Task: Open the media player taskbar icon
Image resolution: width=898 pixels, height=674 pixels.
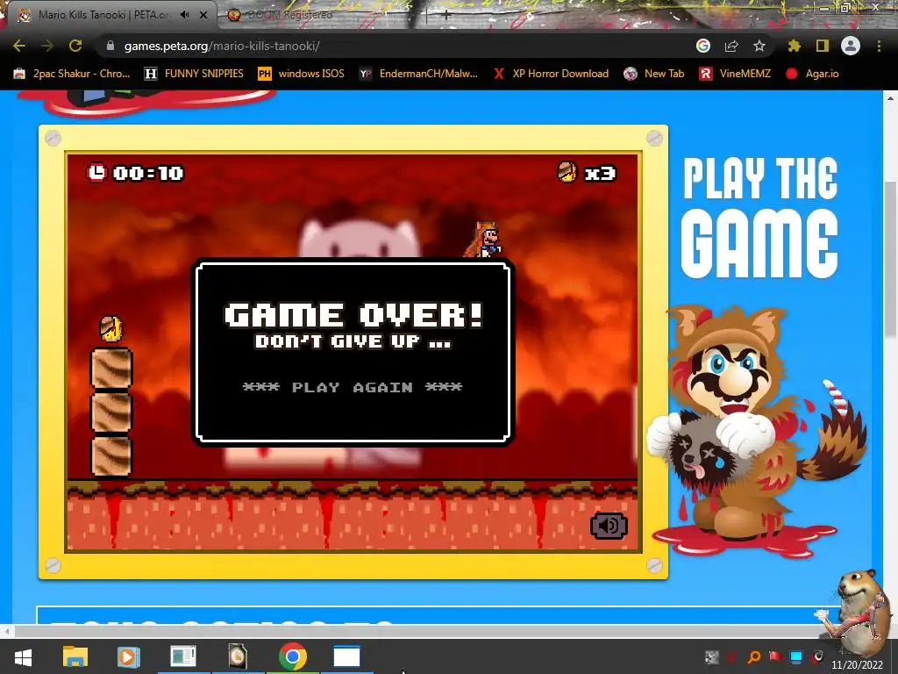Action: click(128, 656)
